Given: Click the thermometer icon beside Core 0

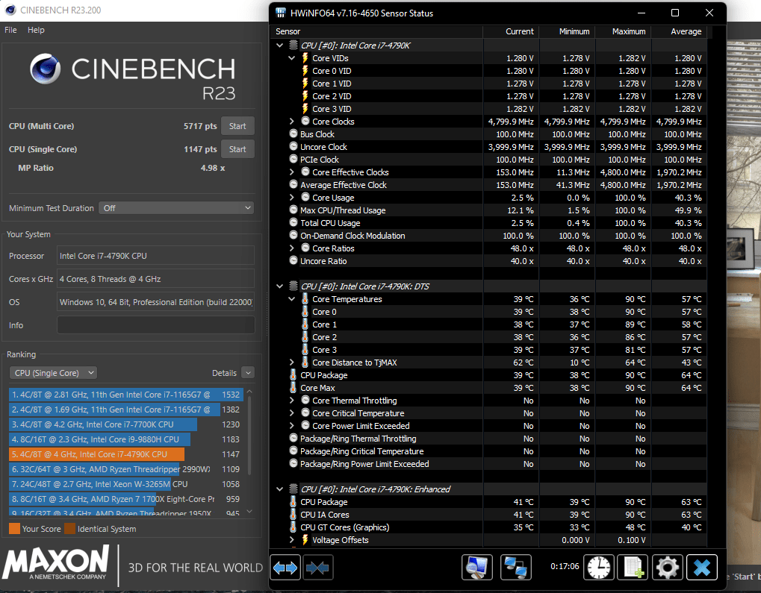Looking at the screenshot, I should tap(305, 312).
